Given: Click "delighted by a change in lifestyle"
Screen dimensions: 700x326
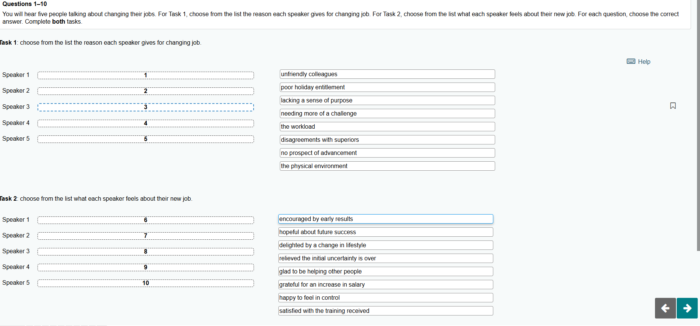Looking at the screenshot, I should pyautogui.click(x=385, y=245).
